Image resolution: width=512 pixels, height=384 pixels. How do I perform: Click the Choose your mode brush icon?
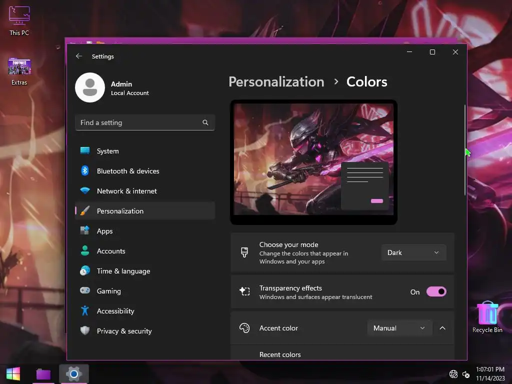pos(244,252)
